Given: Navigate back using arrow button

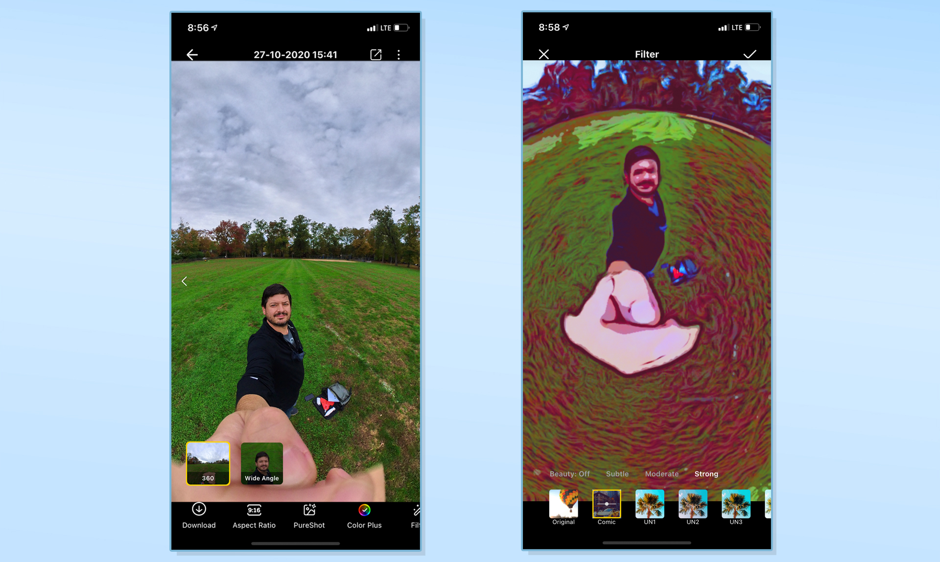Looking at the screenshot, I should tap(192, 54).
